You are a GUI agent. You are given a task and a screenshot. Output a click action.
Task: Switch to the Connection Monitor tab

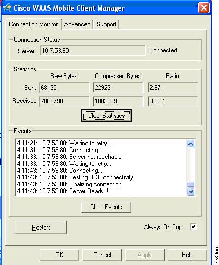point(33,24)
